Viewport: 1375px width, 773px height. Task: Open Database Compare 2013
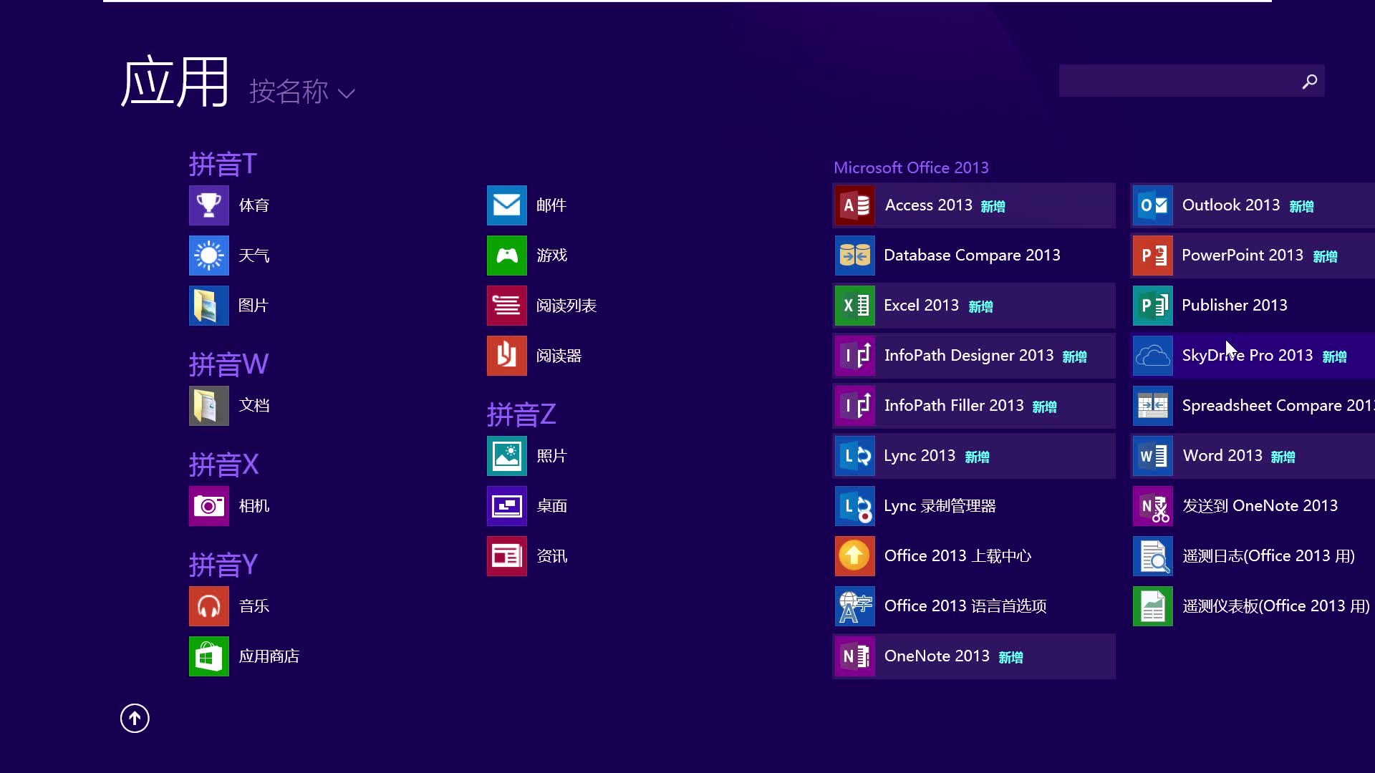pos(972,255)
